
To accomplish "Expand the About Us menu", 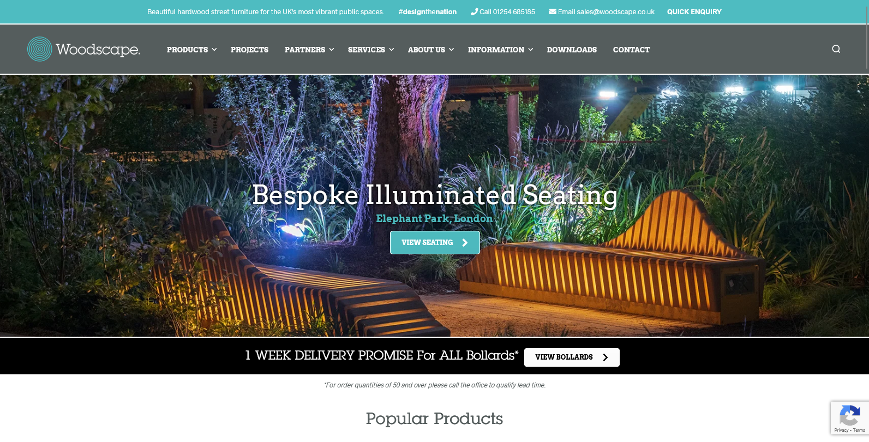I will coord(430,50).
